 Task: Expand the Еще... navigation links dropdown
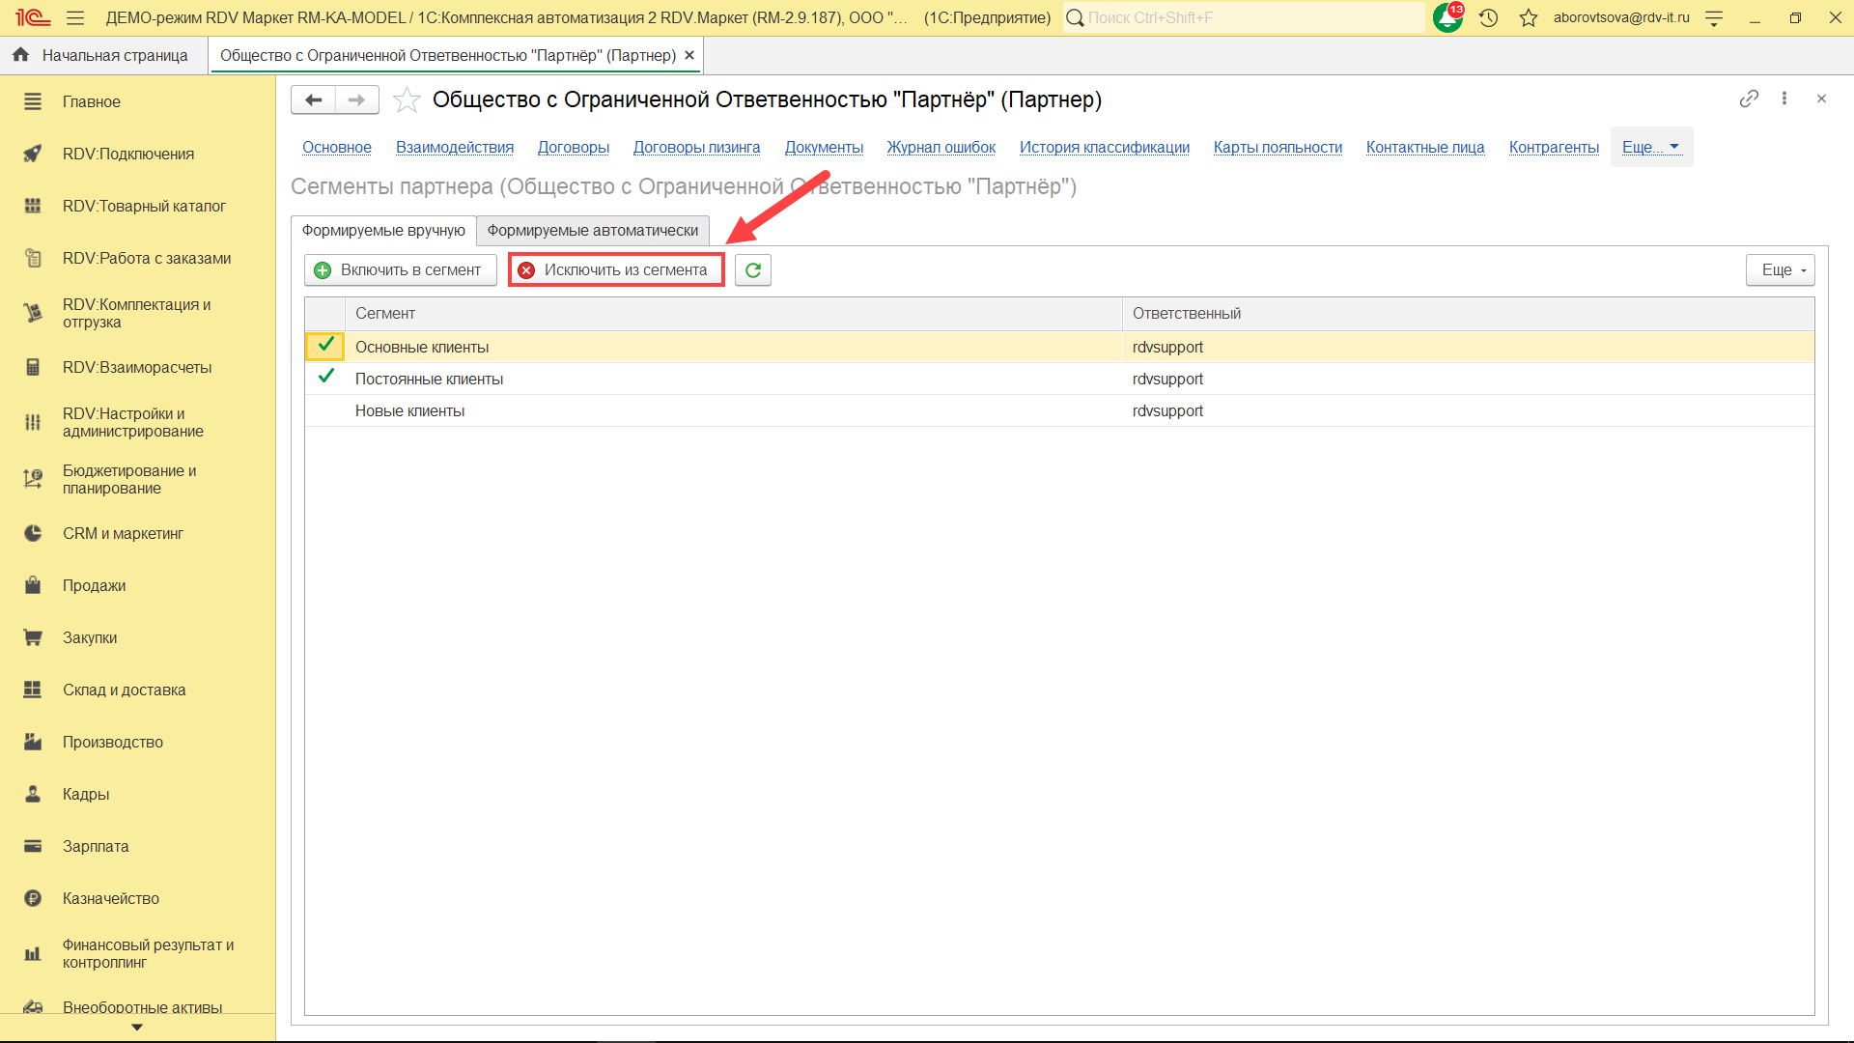coord(1650,147)
